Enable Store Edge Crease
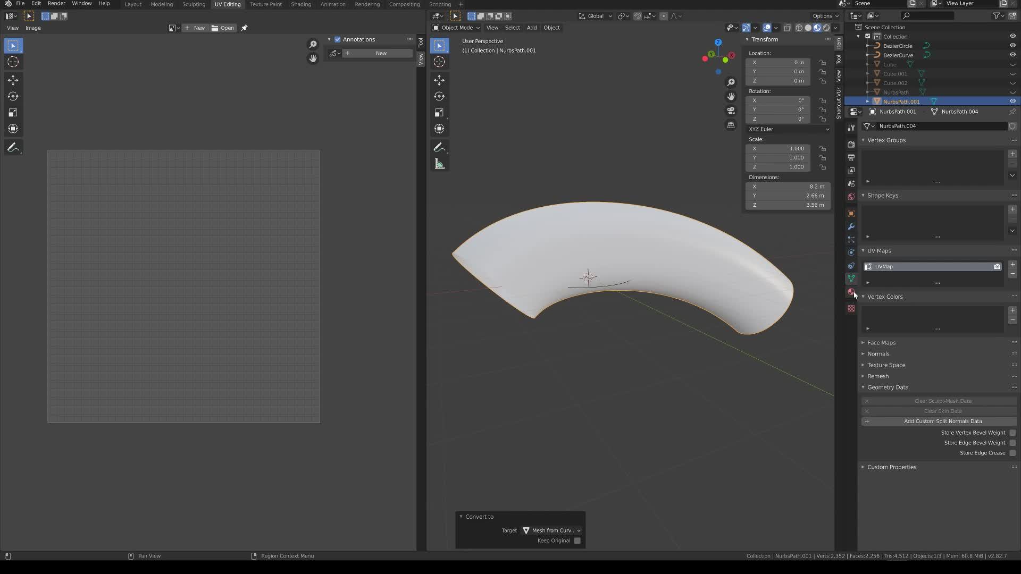This screenshot has width=1021, height=574. 1012,453
